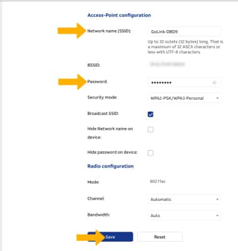
Task: Click the Reset button
Action: point(160,237)
